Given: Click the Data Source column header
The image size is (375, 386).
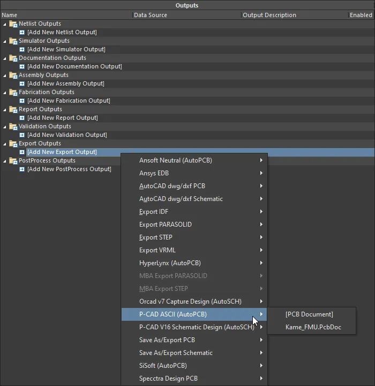Looking at the screenshot, I should [186, 15].
